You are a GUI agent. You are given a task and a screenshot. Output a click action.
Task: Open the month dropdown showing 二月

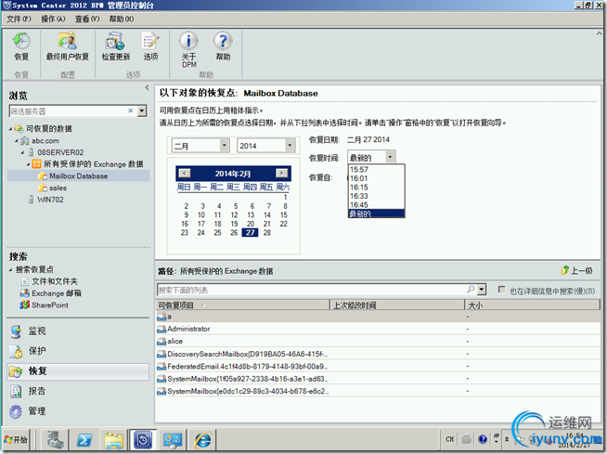click(224, 146)
